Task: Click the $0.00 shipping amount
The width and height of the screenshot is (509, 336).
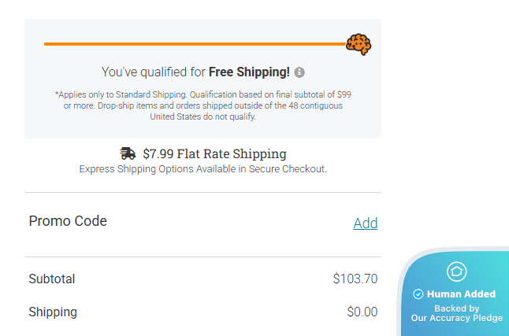Action: pos(362,312)
